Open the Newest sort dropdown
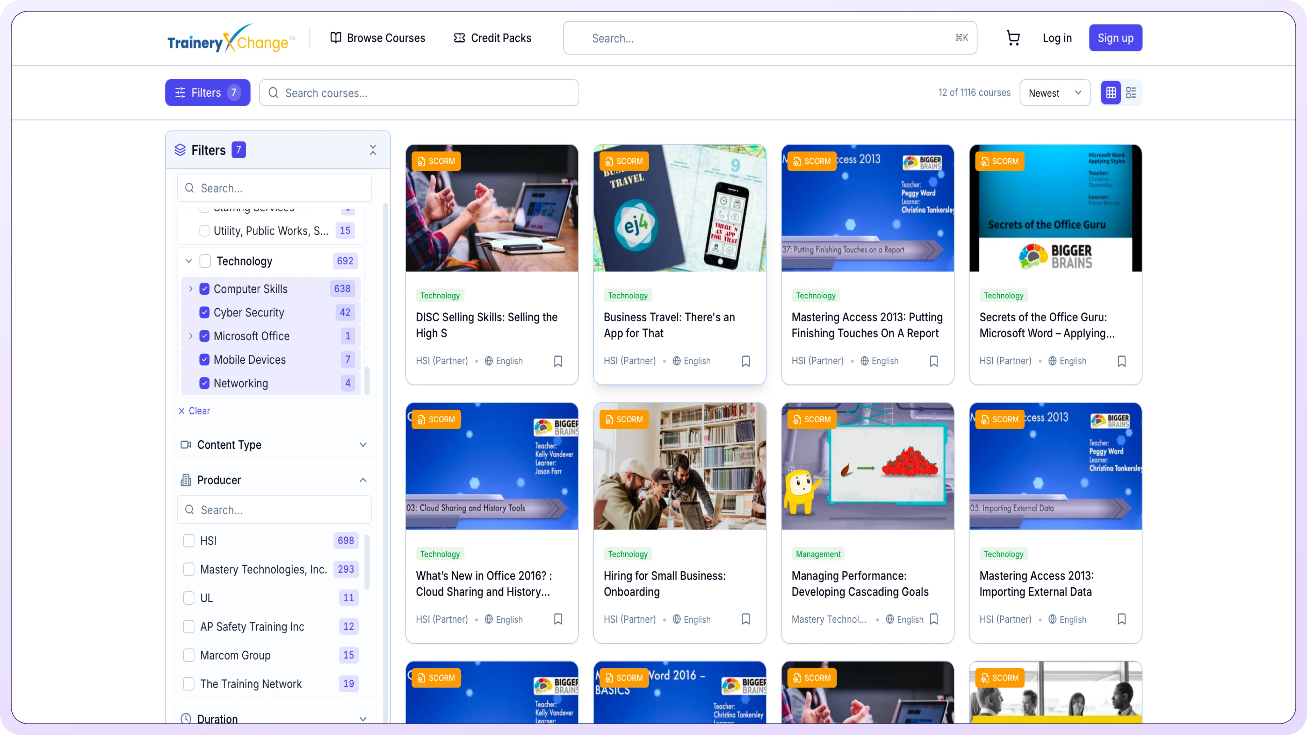The image size is (1307, 735). (1054, 93)
